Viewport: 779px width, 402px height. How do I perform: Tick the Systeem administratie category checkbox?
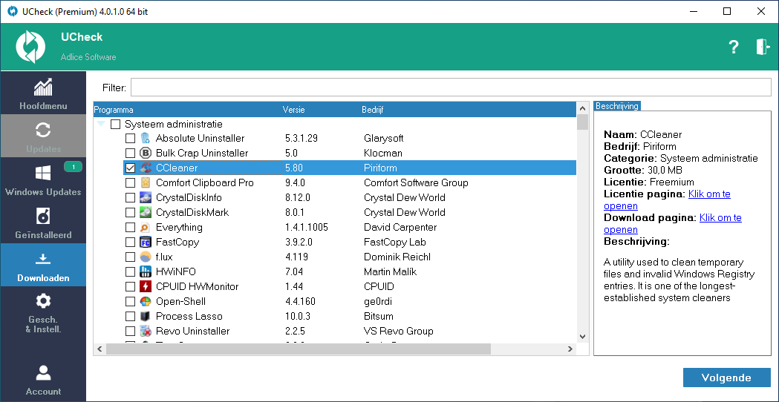pos(115,124)
